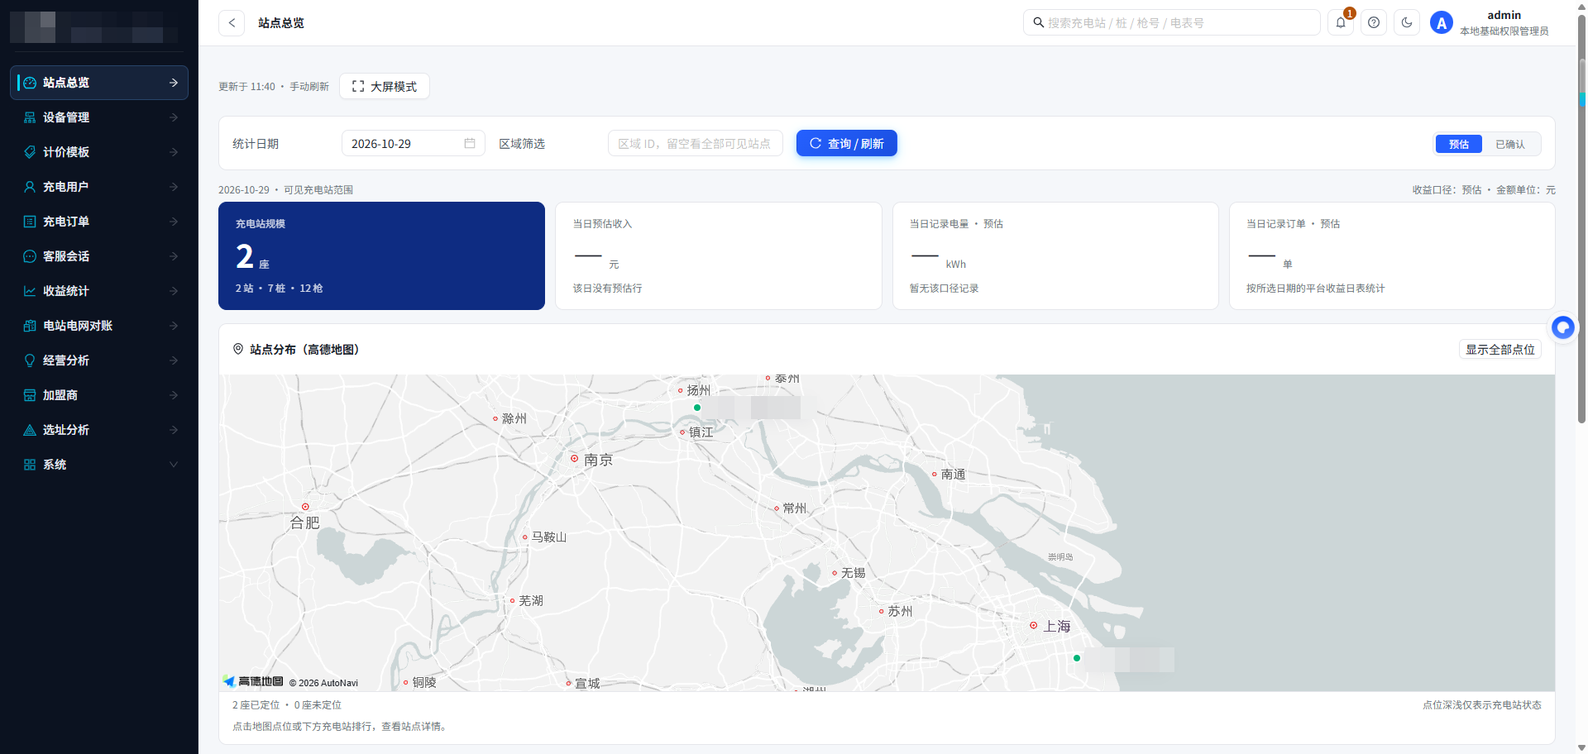This screenshot has height=754, width=1588.
Task: Click the 充电站规模 blue card
Action: click(381, 256)
